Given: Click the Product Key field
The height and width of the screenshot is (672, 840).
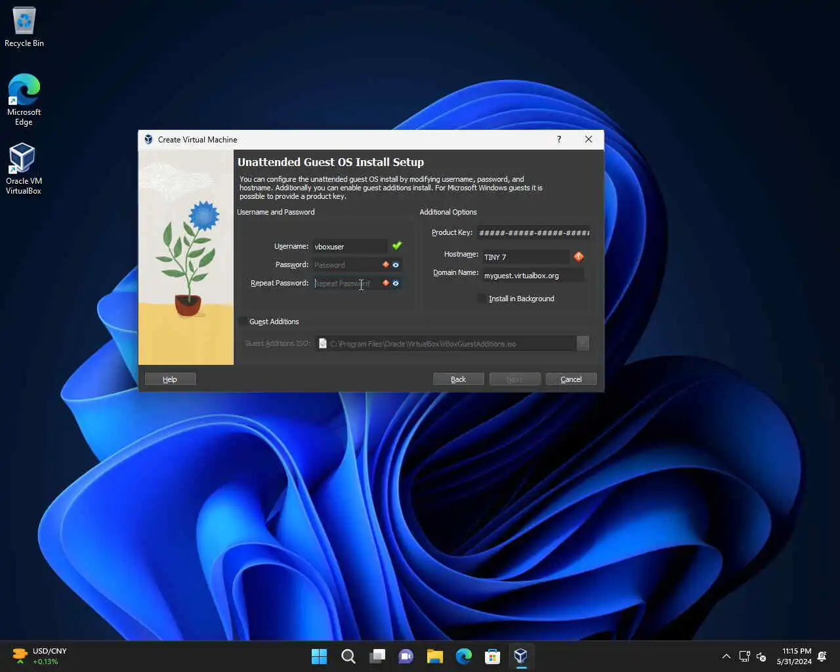Looking at the screenshot, I should [x=534, y=232].
